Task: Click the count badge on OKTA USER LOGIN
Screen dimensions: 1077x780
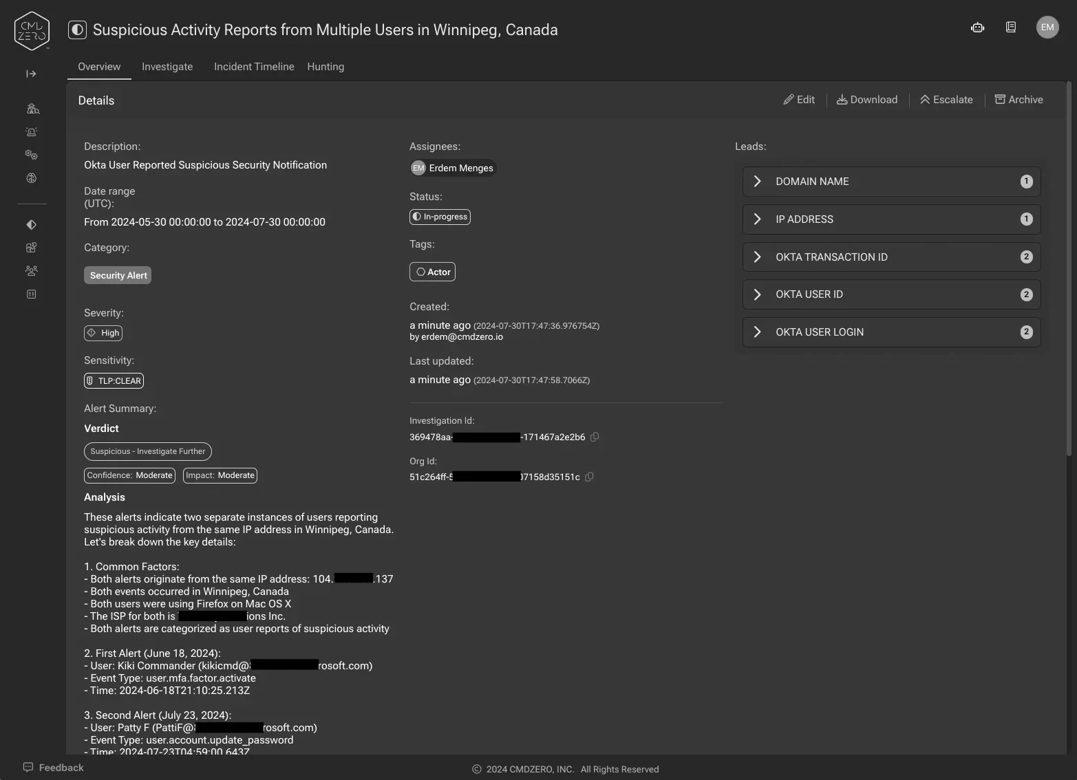Action: pyautogui.click(x=1026, y=332)
